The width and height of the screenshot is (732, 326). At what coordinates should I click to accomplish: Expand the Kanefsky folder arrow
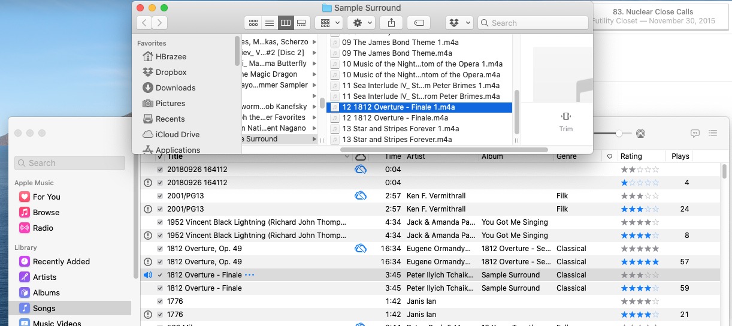point(315,107)
